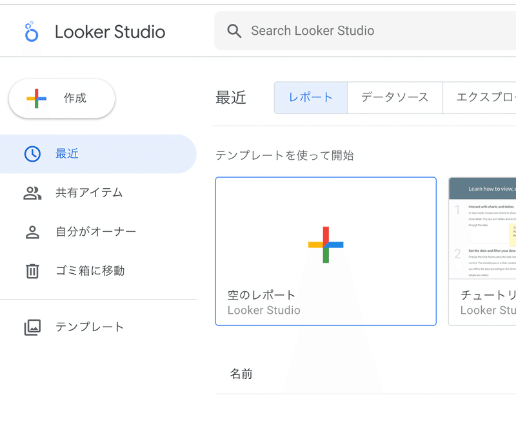Click the plus icon in 空のレポート card
516x422 pixels.
(x=326, y=245)
